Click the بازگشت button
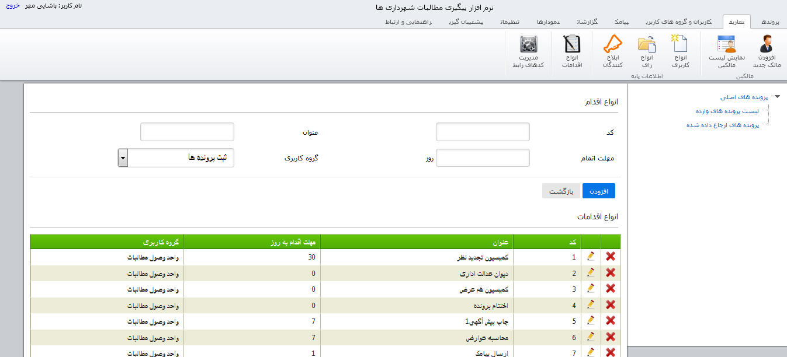The width and height of the screenshot is (787, 357). tap(560, 191)
